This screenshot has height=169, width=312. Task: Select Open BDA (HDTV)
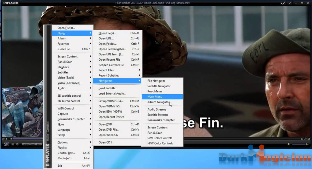point(117,111)
